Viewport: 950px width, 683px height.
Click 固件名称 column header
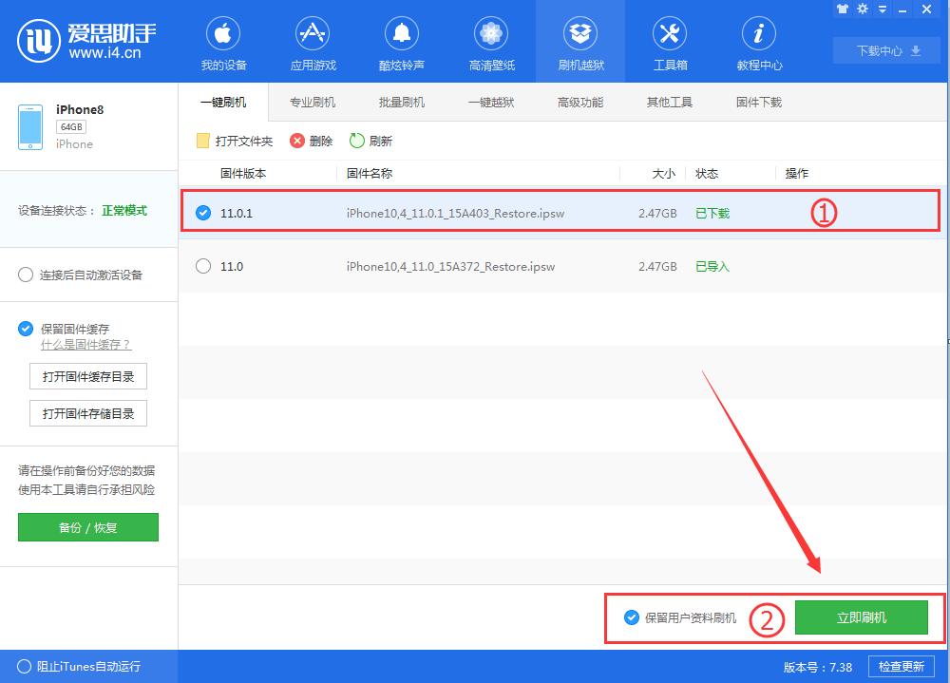[x=370, y=173]
